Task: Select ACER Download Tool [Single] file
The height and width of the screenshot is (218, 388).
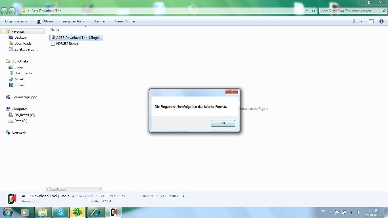Action: 76,37
